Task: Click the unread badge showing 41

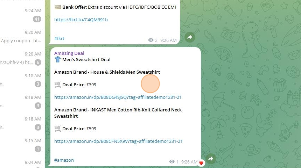Action: pyautogui.click(x=37, y=19)
